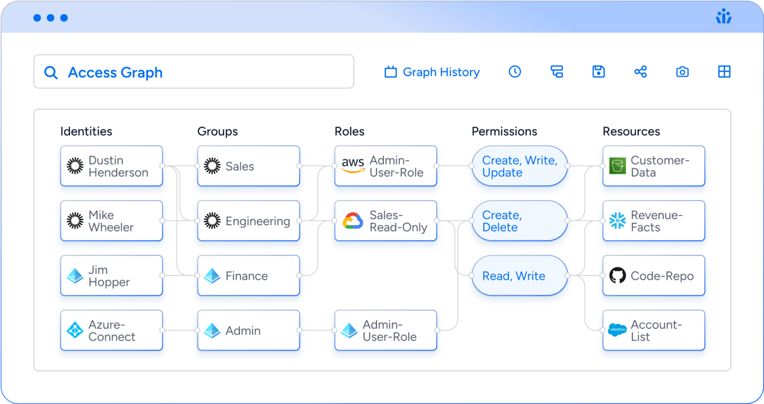Select the Dustin Henderson identity node
The height and width of the screenshot is (404, 764).
(x=111, y=166)
